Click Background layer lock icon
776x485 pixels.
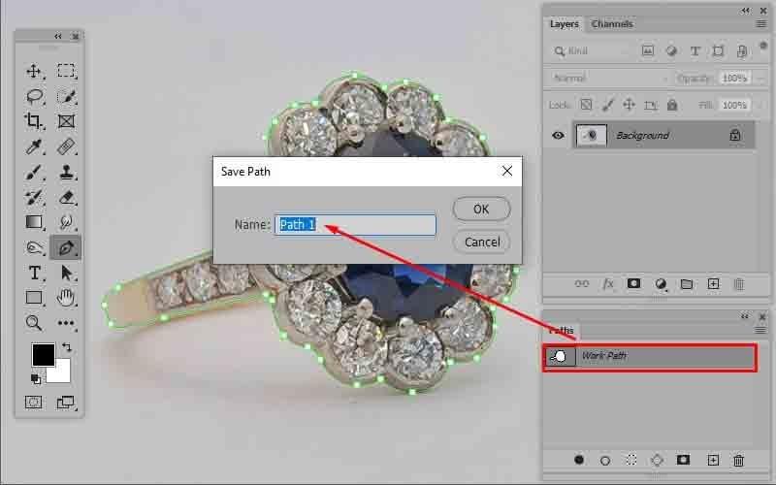click(735, 135)
